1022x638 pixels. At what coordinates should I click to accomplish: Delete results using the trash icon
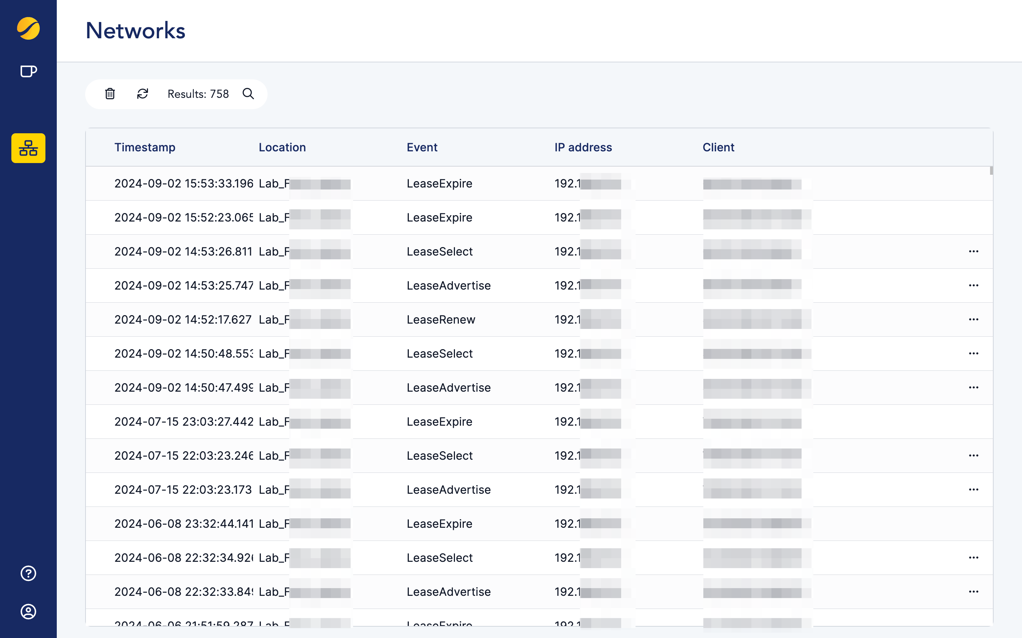(x=109, y=94)
